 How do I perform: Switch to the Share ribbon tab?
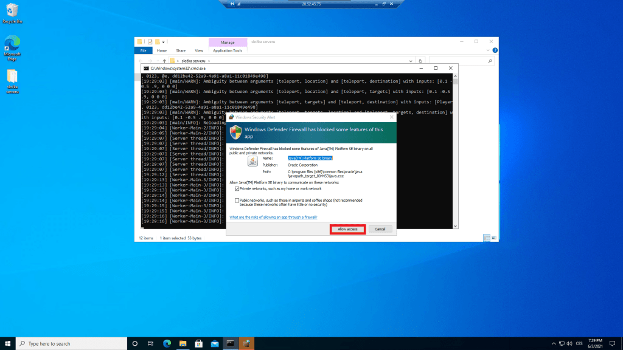click(x=181, y=50)
